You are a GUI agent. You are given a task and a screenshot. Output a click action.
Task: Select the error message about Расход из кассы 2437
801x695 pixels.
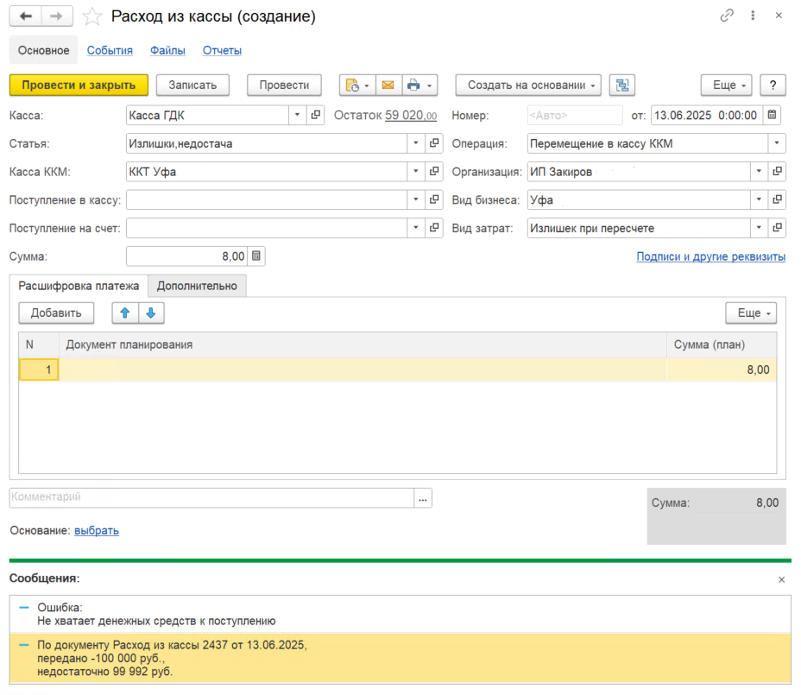click(400, 658)
